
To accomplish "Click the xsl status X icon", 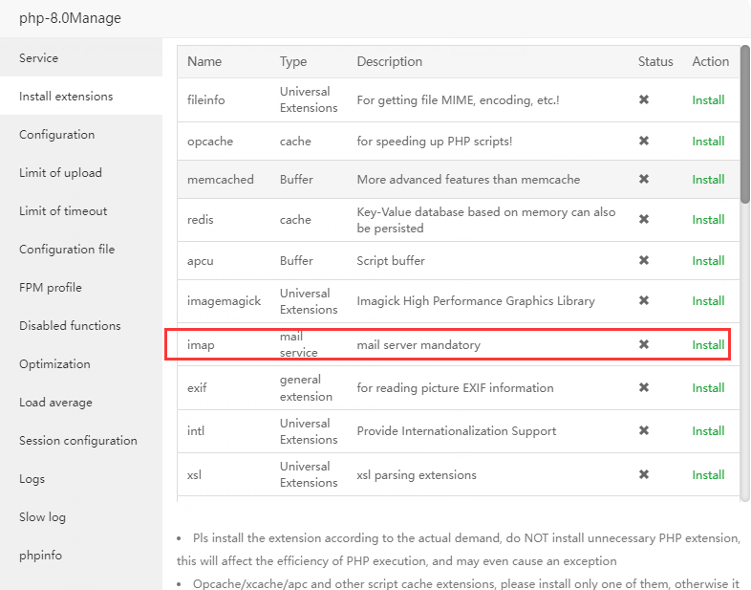I will 644,474.
